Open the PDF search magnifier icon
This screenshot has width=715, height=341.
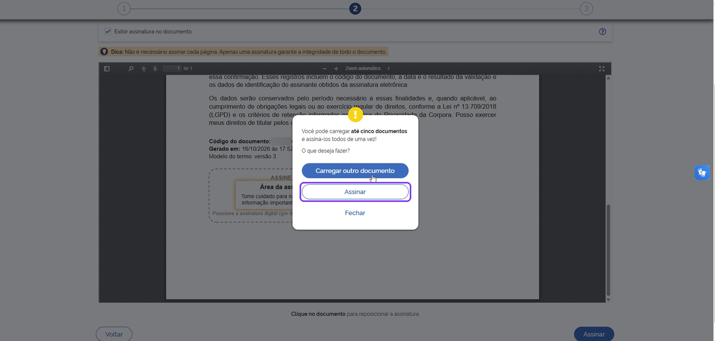point(131,69)
